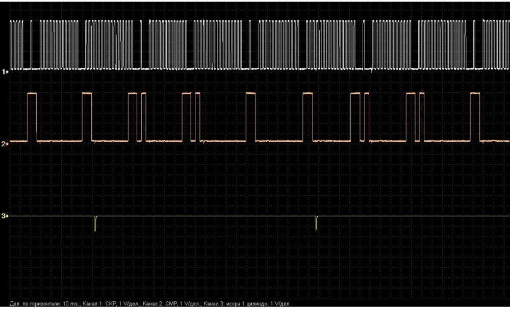The width and height of the screenshot is (510, 309).
Task: Click the wide CMP pulse above second spark
Action: click(307, 116)
